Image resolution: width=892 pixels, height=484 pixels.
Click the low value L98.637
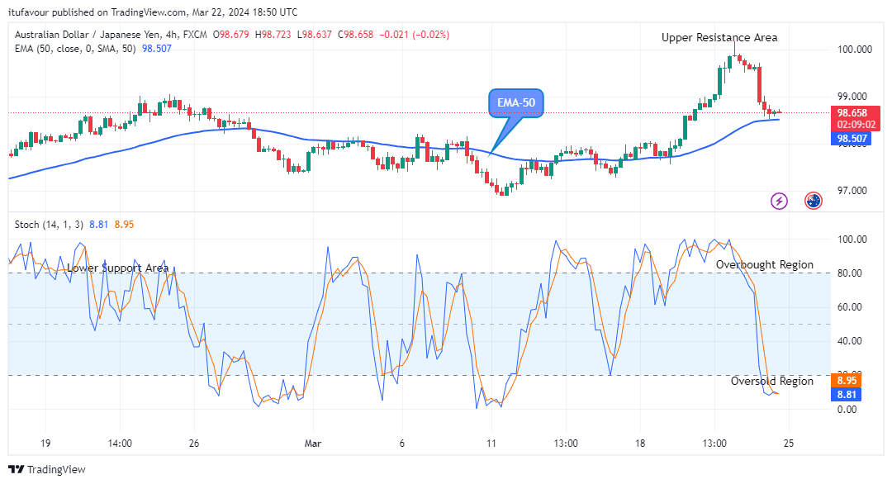[315, 35]
